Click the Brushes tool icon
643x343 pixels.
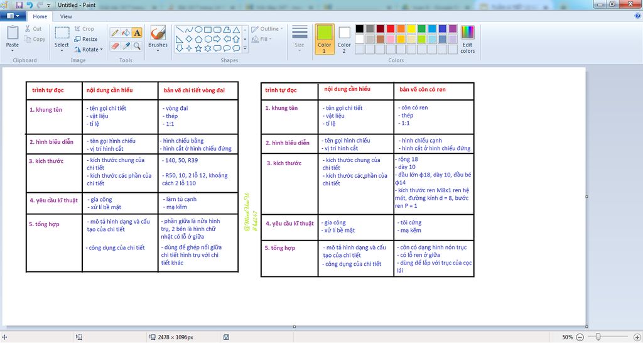point(158,33)
